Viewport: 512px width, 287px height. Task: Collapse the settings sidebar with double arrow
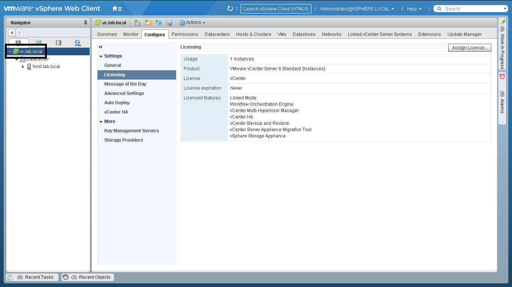(100, 47)
